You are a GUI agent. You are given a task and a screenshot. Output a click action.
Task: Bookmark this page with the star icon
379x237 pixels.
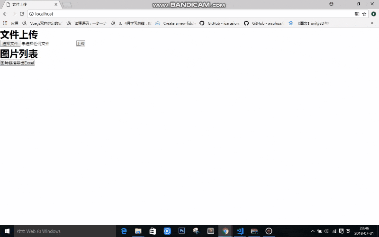pos(364,14)
